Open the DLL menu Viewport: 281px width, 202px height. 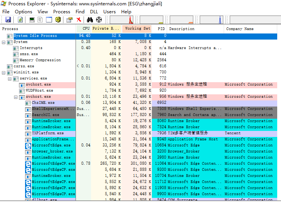tap(94, 12)
